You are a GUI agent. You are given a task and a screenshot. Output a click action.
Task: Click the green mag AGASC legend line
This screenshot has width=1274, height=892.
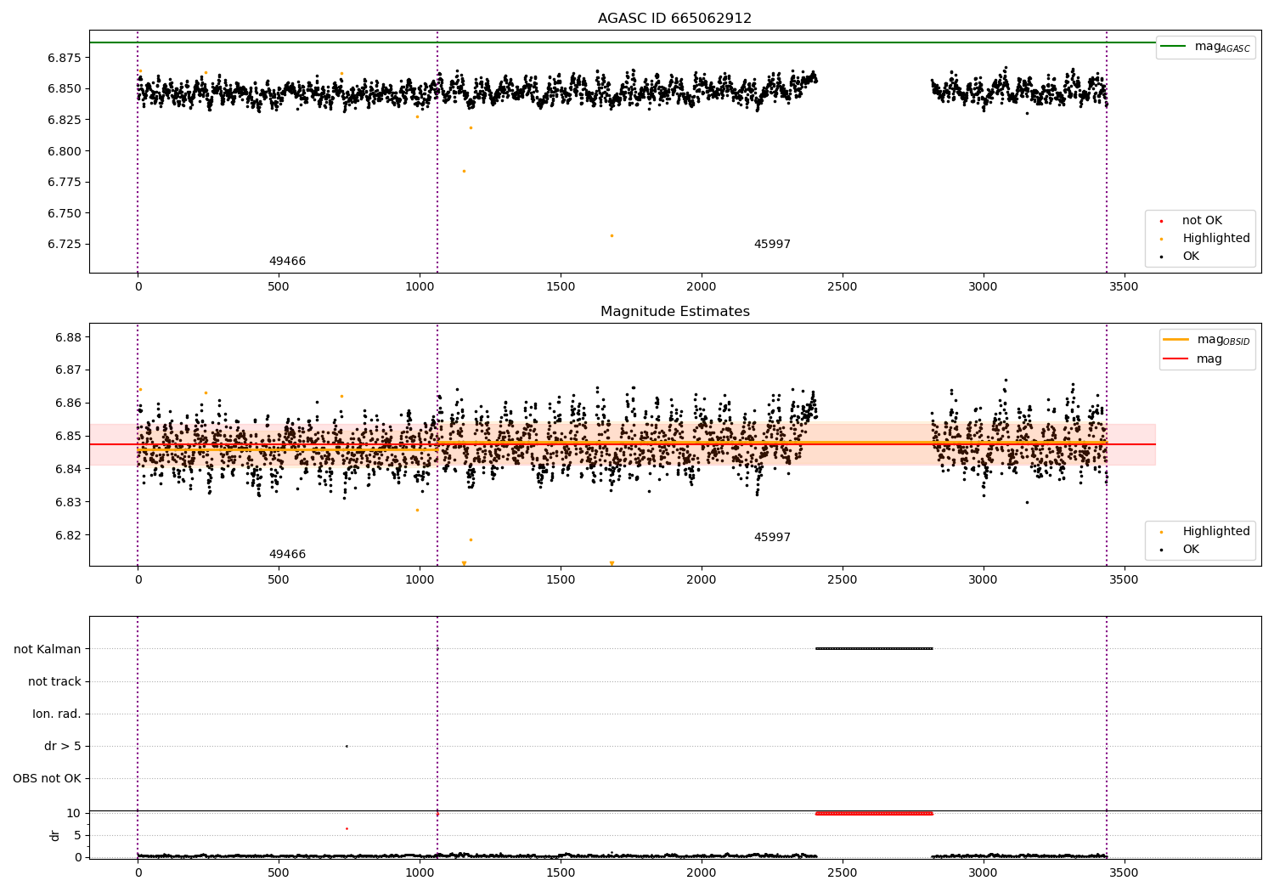1173,47
